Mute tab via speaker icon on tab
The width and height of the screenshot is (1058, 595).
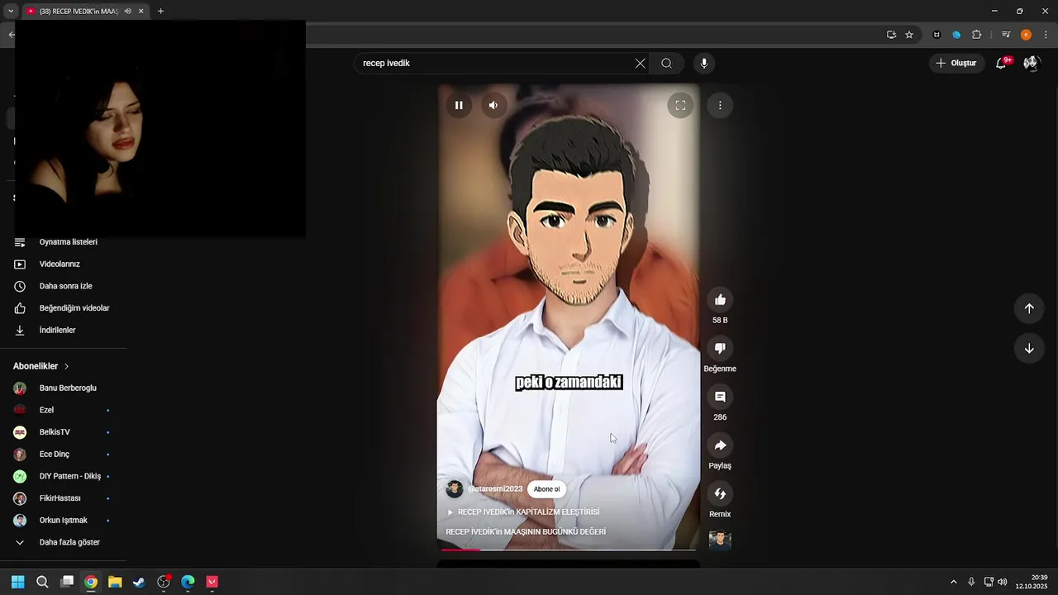point(127,12)
